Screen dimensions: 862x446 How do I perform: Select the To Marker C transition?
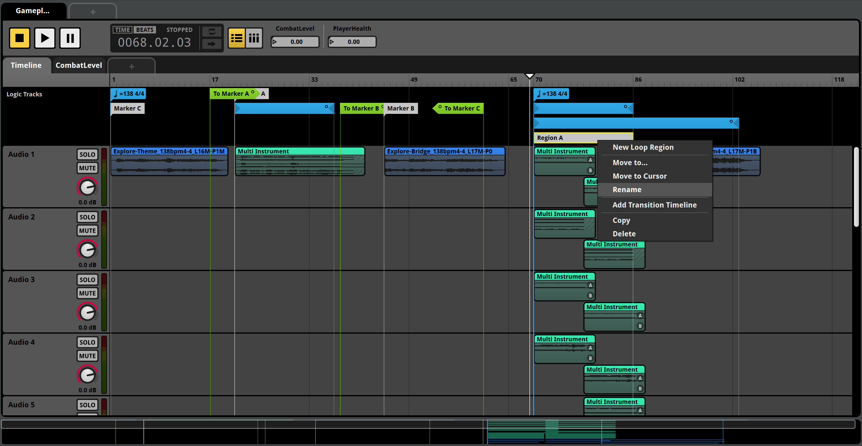point(458,108)
